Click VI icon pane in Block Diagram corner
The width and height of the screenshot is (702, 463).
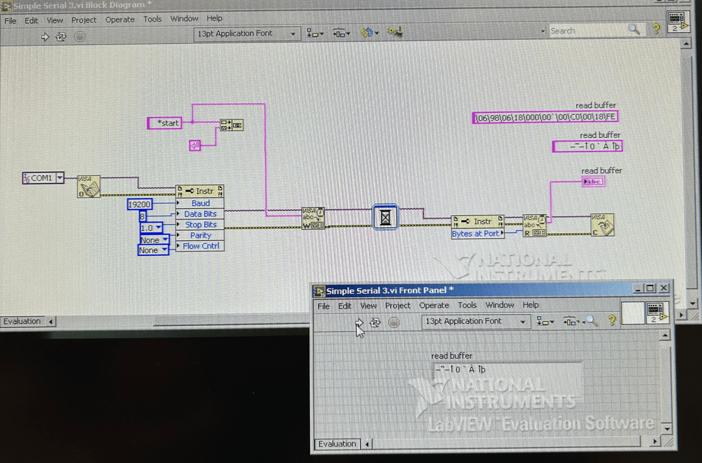point(678,22)
